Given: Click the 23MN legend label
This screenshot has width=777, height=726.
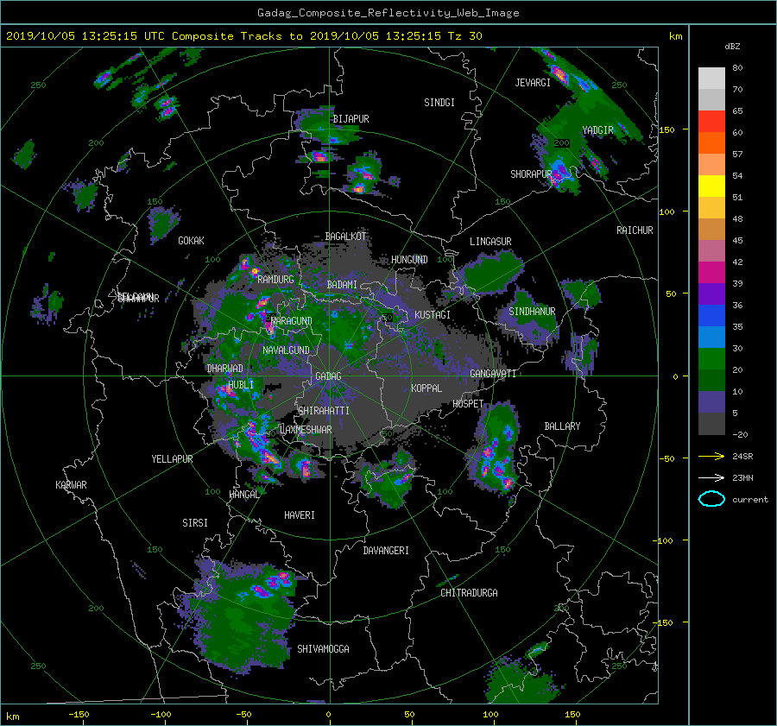Looking at the screenshot, I should [742, 478].
